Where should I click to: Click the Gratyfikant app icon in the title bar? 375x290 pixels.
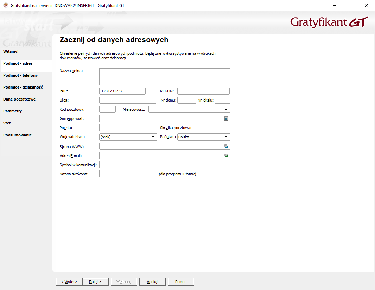(6, 5)
